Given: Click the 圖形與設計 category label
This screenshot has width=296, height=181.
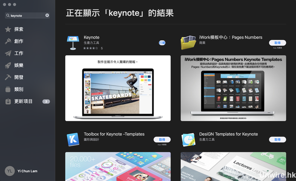Looking at the screenshot, I should (91, 139).
